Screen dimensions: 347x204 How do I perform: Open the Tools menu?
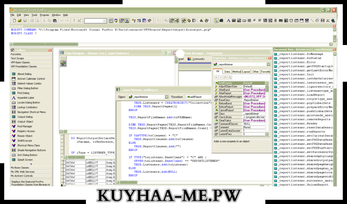pos(34,15)
